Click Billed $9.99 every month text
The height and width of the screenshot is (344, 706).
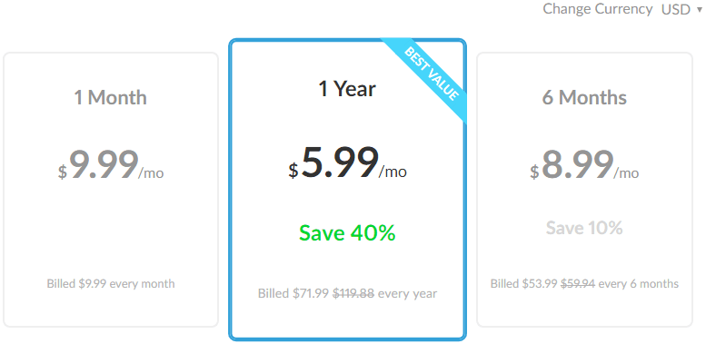(x=111, y=284)
